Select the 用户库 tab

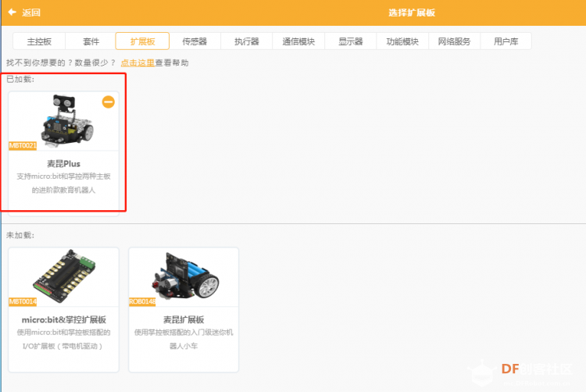(506, 41)
